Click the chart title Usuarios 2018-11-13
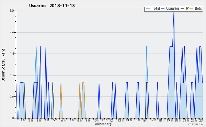 (x=52, y=5)
